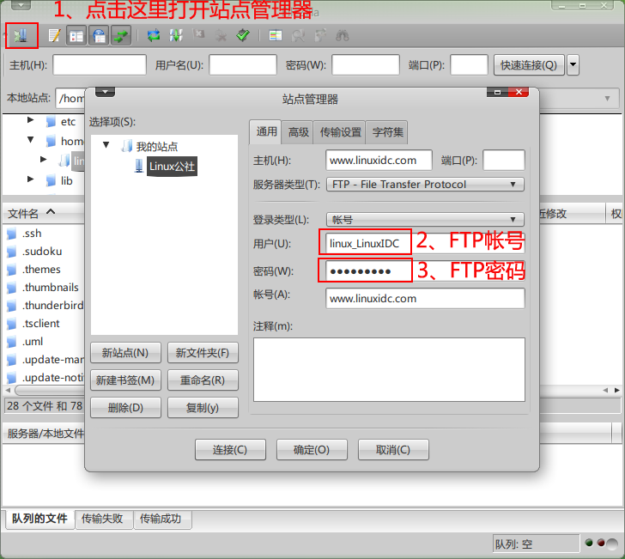This screenshot has height=559, width=625.
Task: Switch to the 传输设置 tab
Action: pyautogui.click(x=340, y=132)
